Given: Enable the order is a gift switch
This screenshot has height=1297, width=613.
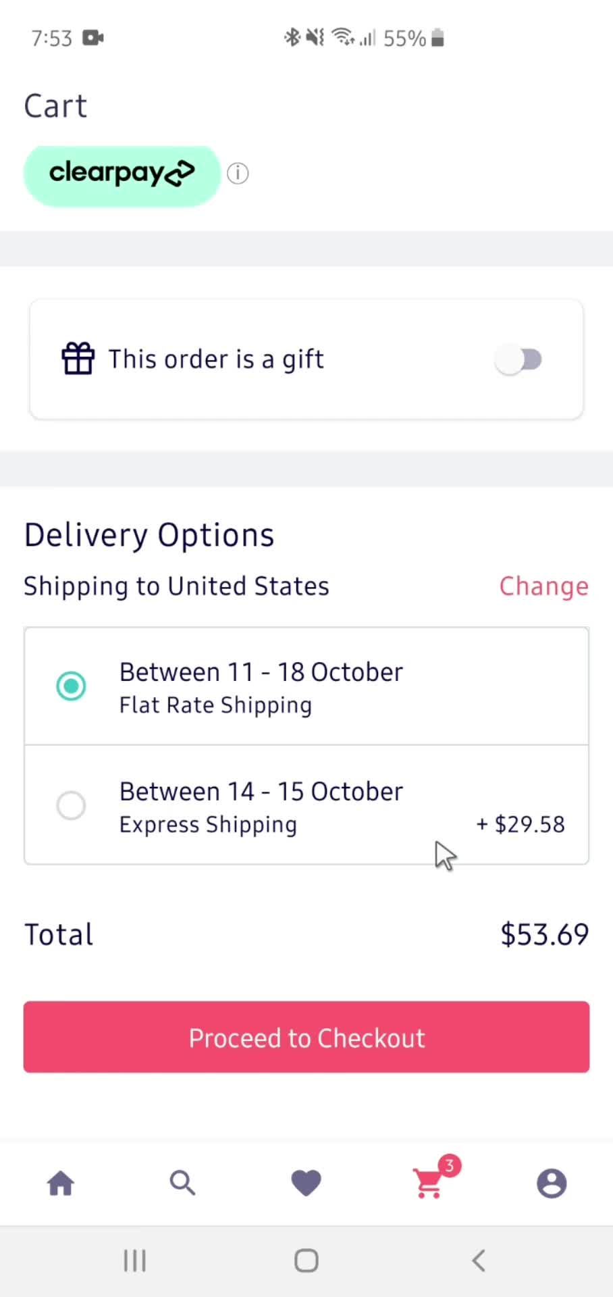Looking at the screenshot, I should coord(518,359).
